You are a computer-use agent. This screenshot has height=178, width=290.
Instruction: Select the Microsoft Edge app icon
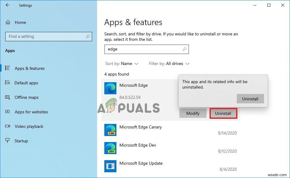110,88
